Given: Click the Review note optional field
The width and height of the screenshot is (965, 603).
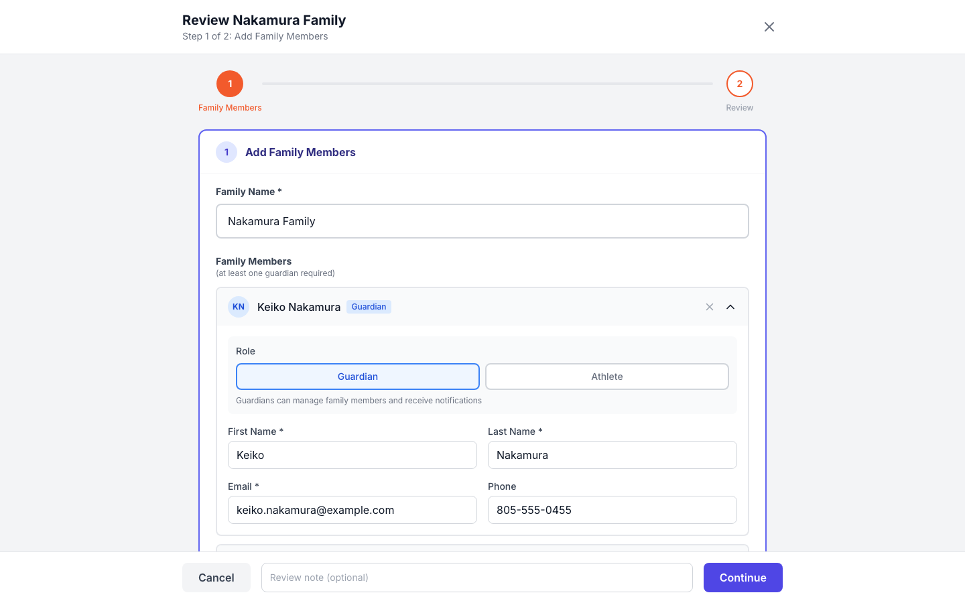Looking at the screenshot, I should [x=477, y=578].
